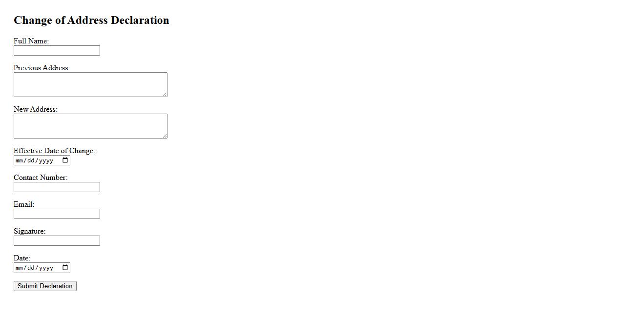Click the "Contact Number:" label
The height and width of the screenshot is (317, 624).
tap(41, 178)
